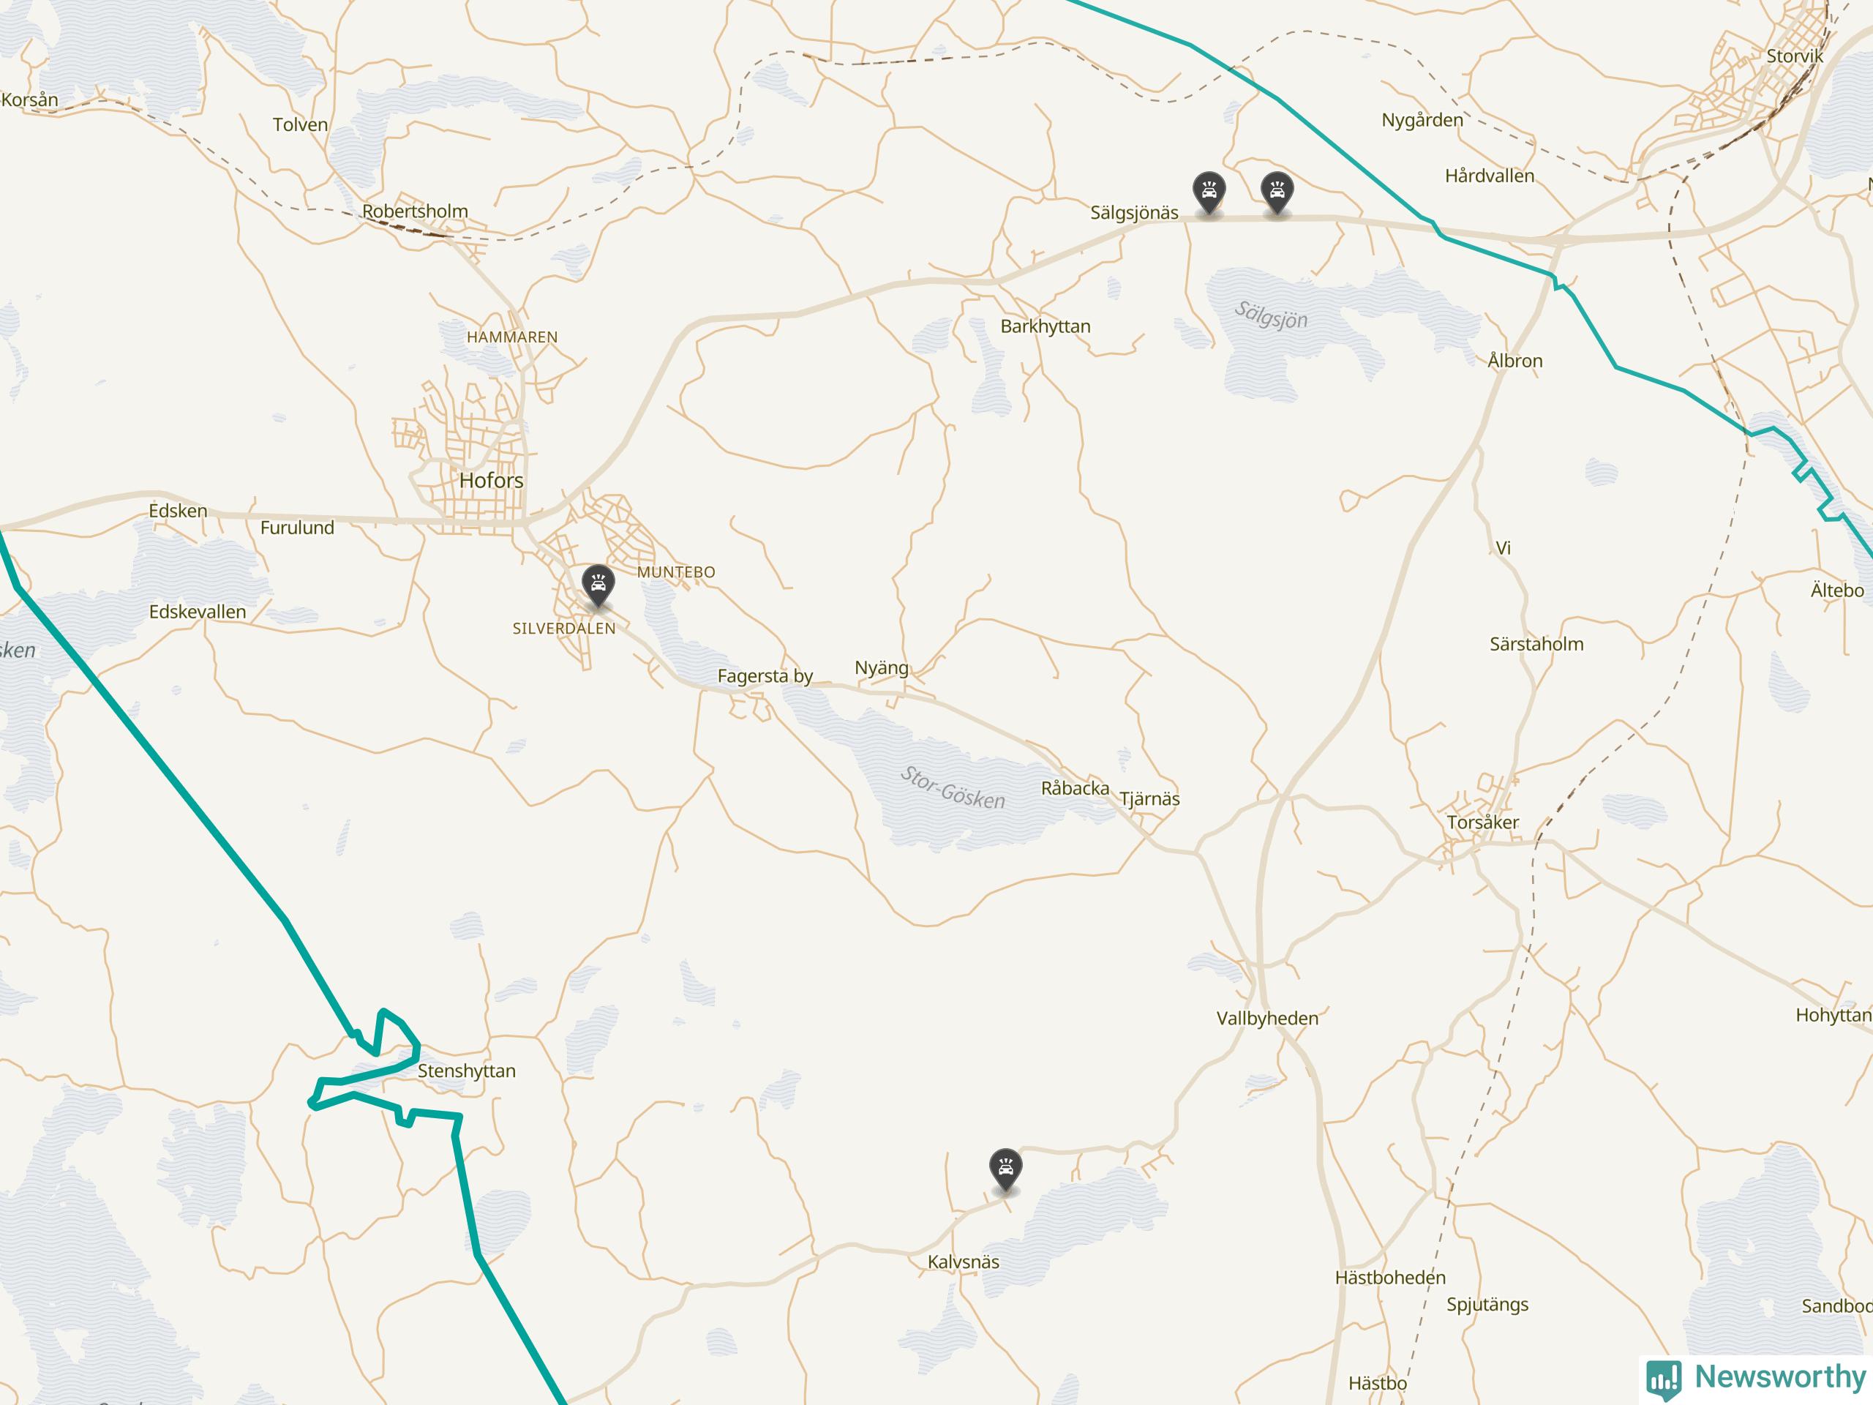Click the Fagersta by label
This screenshot has height=1405, width=1873.
coord(765,676)
